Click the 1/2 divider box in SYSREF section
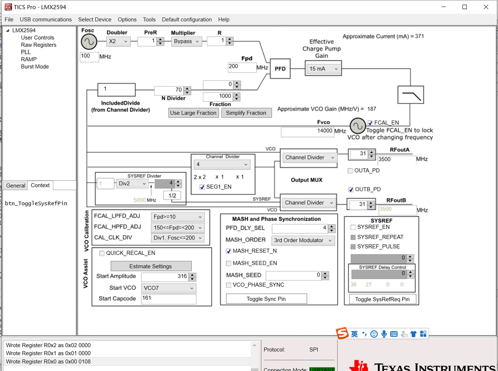 click(x=172, y=196)
